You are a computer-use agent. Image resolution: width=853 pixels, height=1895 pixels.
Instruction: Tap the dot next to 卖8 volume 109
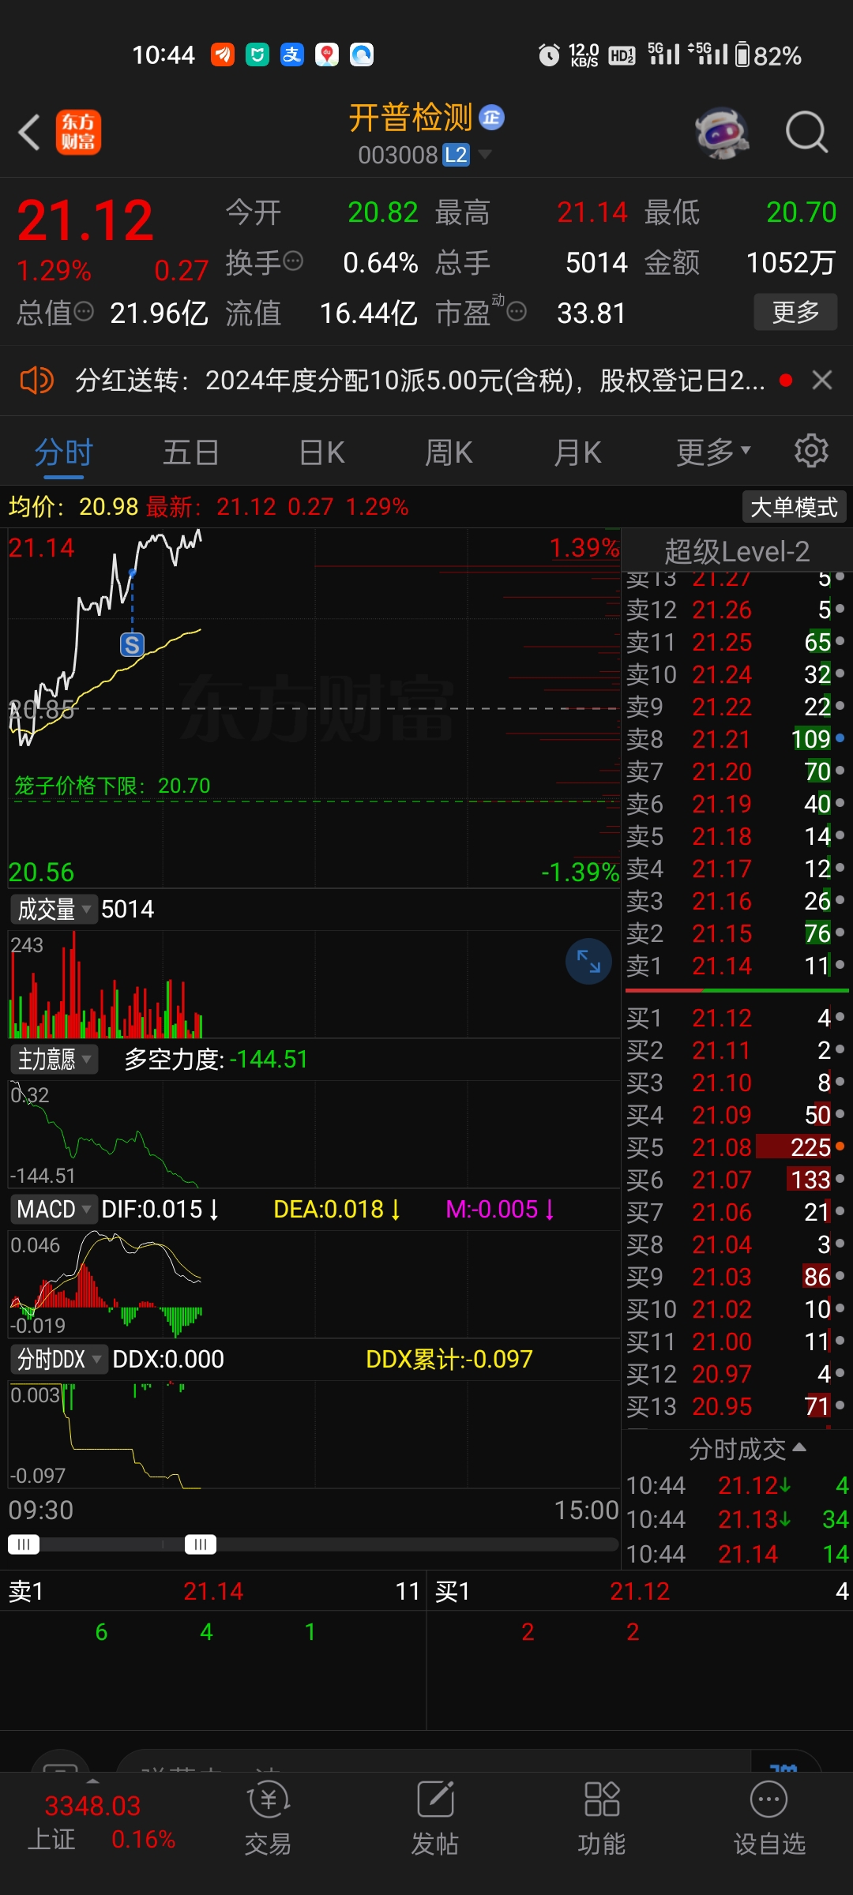pos(840,738)
